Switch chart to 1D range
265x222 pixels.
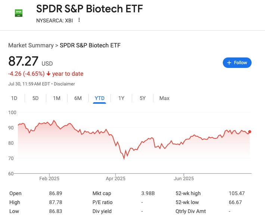14,98
